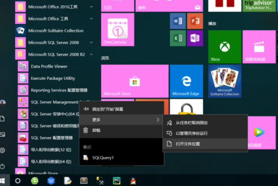Open the Movies and TV tile
This screenshot has width=278, height=186.
(259, 47)
